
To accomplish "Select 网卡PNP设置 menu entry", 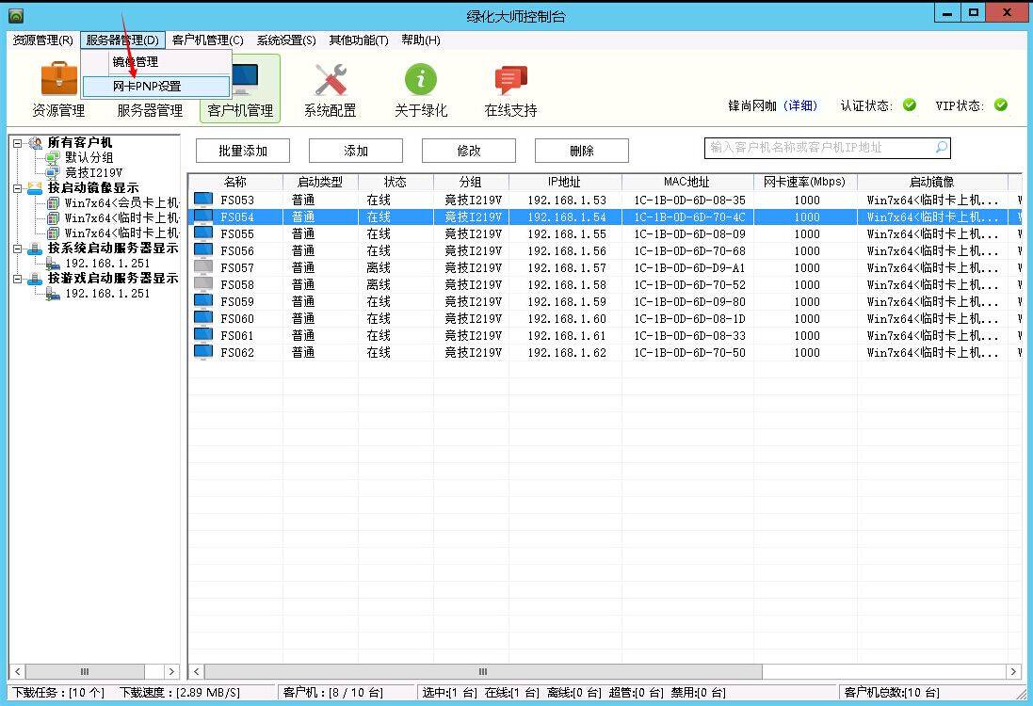I will pos(147,86).
